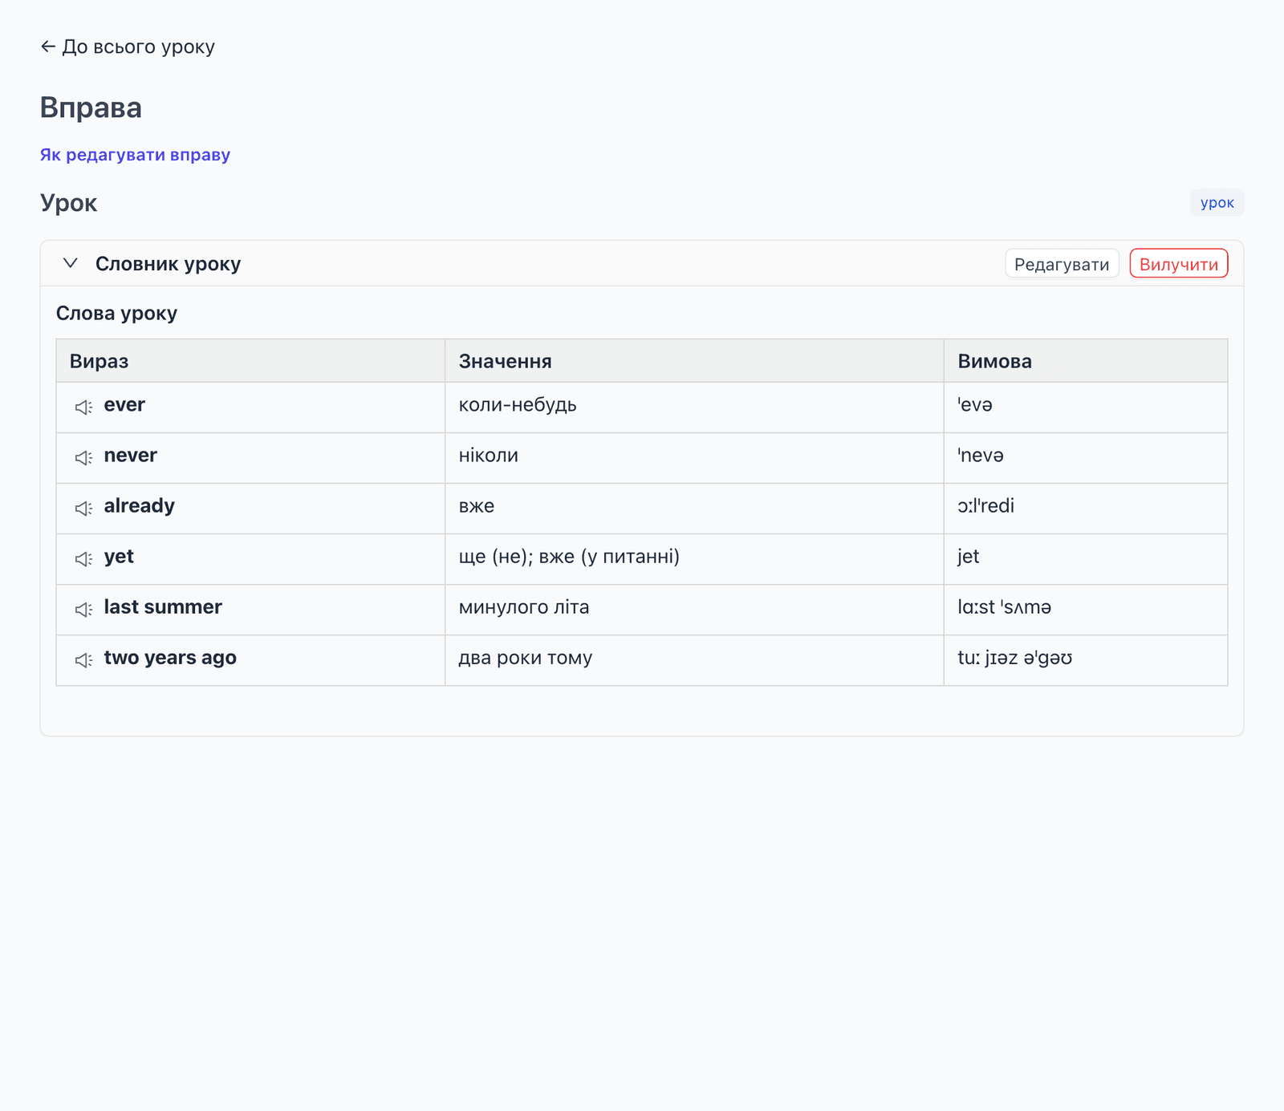Click the translation "ніколи"
This screenshot has height=1111, width=1284.
(488, 456)
